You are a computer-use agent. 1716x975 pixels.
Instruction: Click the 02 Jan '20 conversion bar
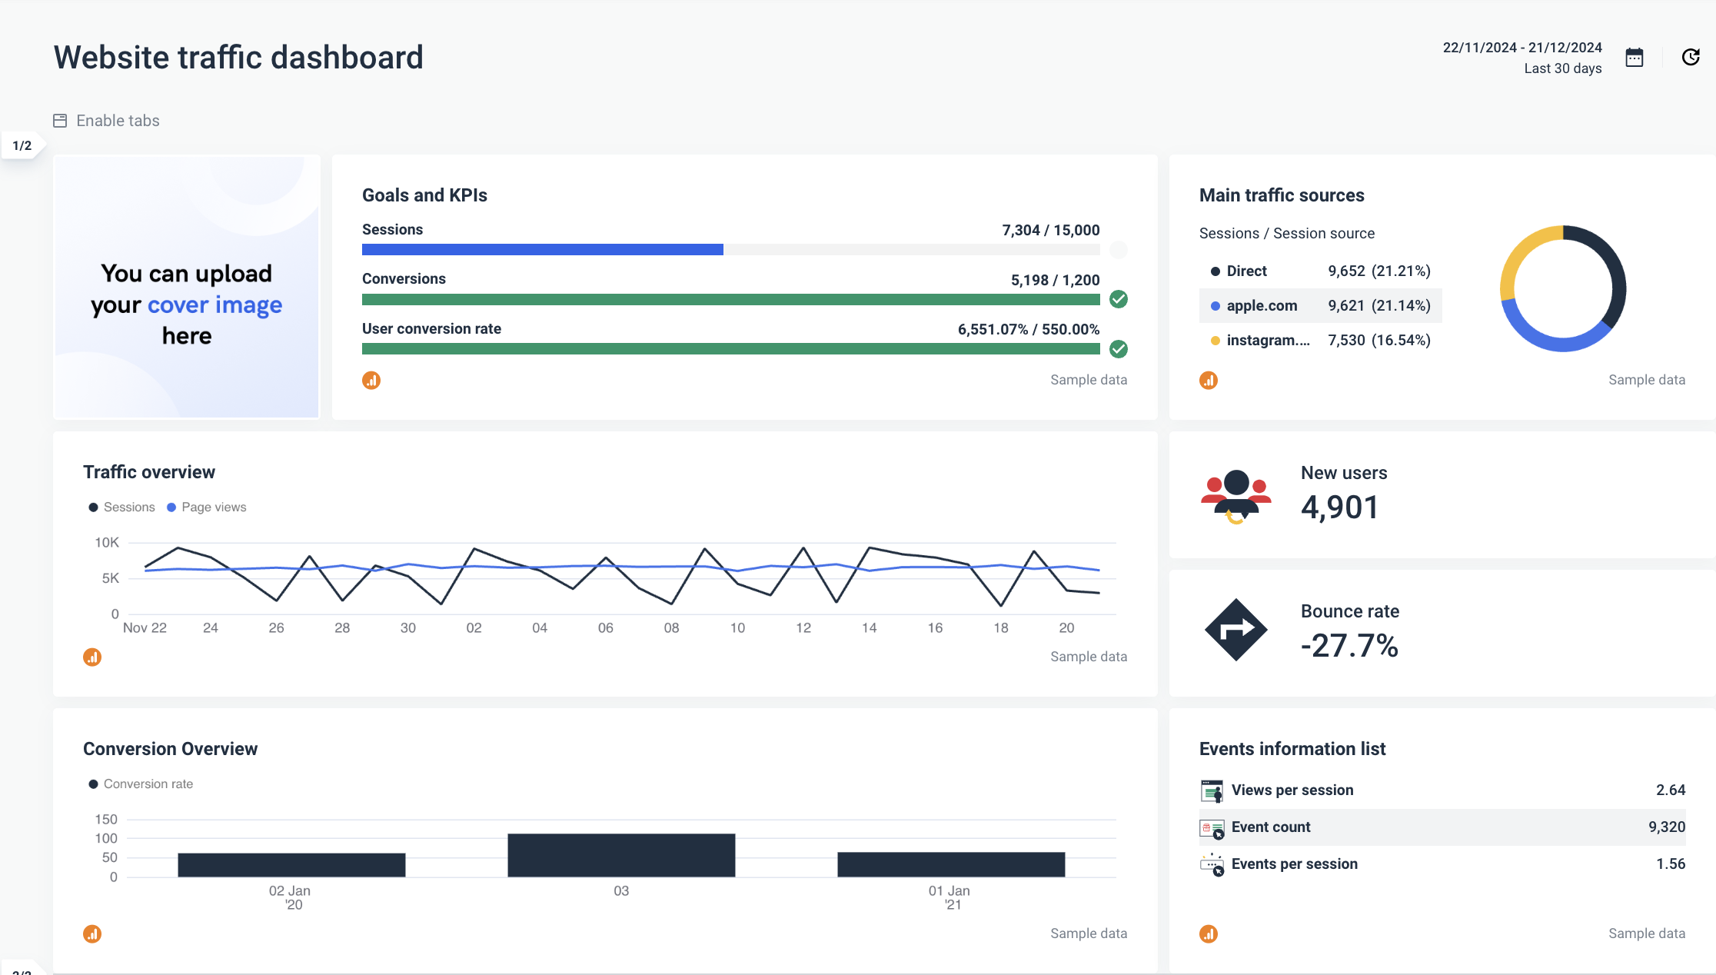click(x=291, y=865)
